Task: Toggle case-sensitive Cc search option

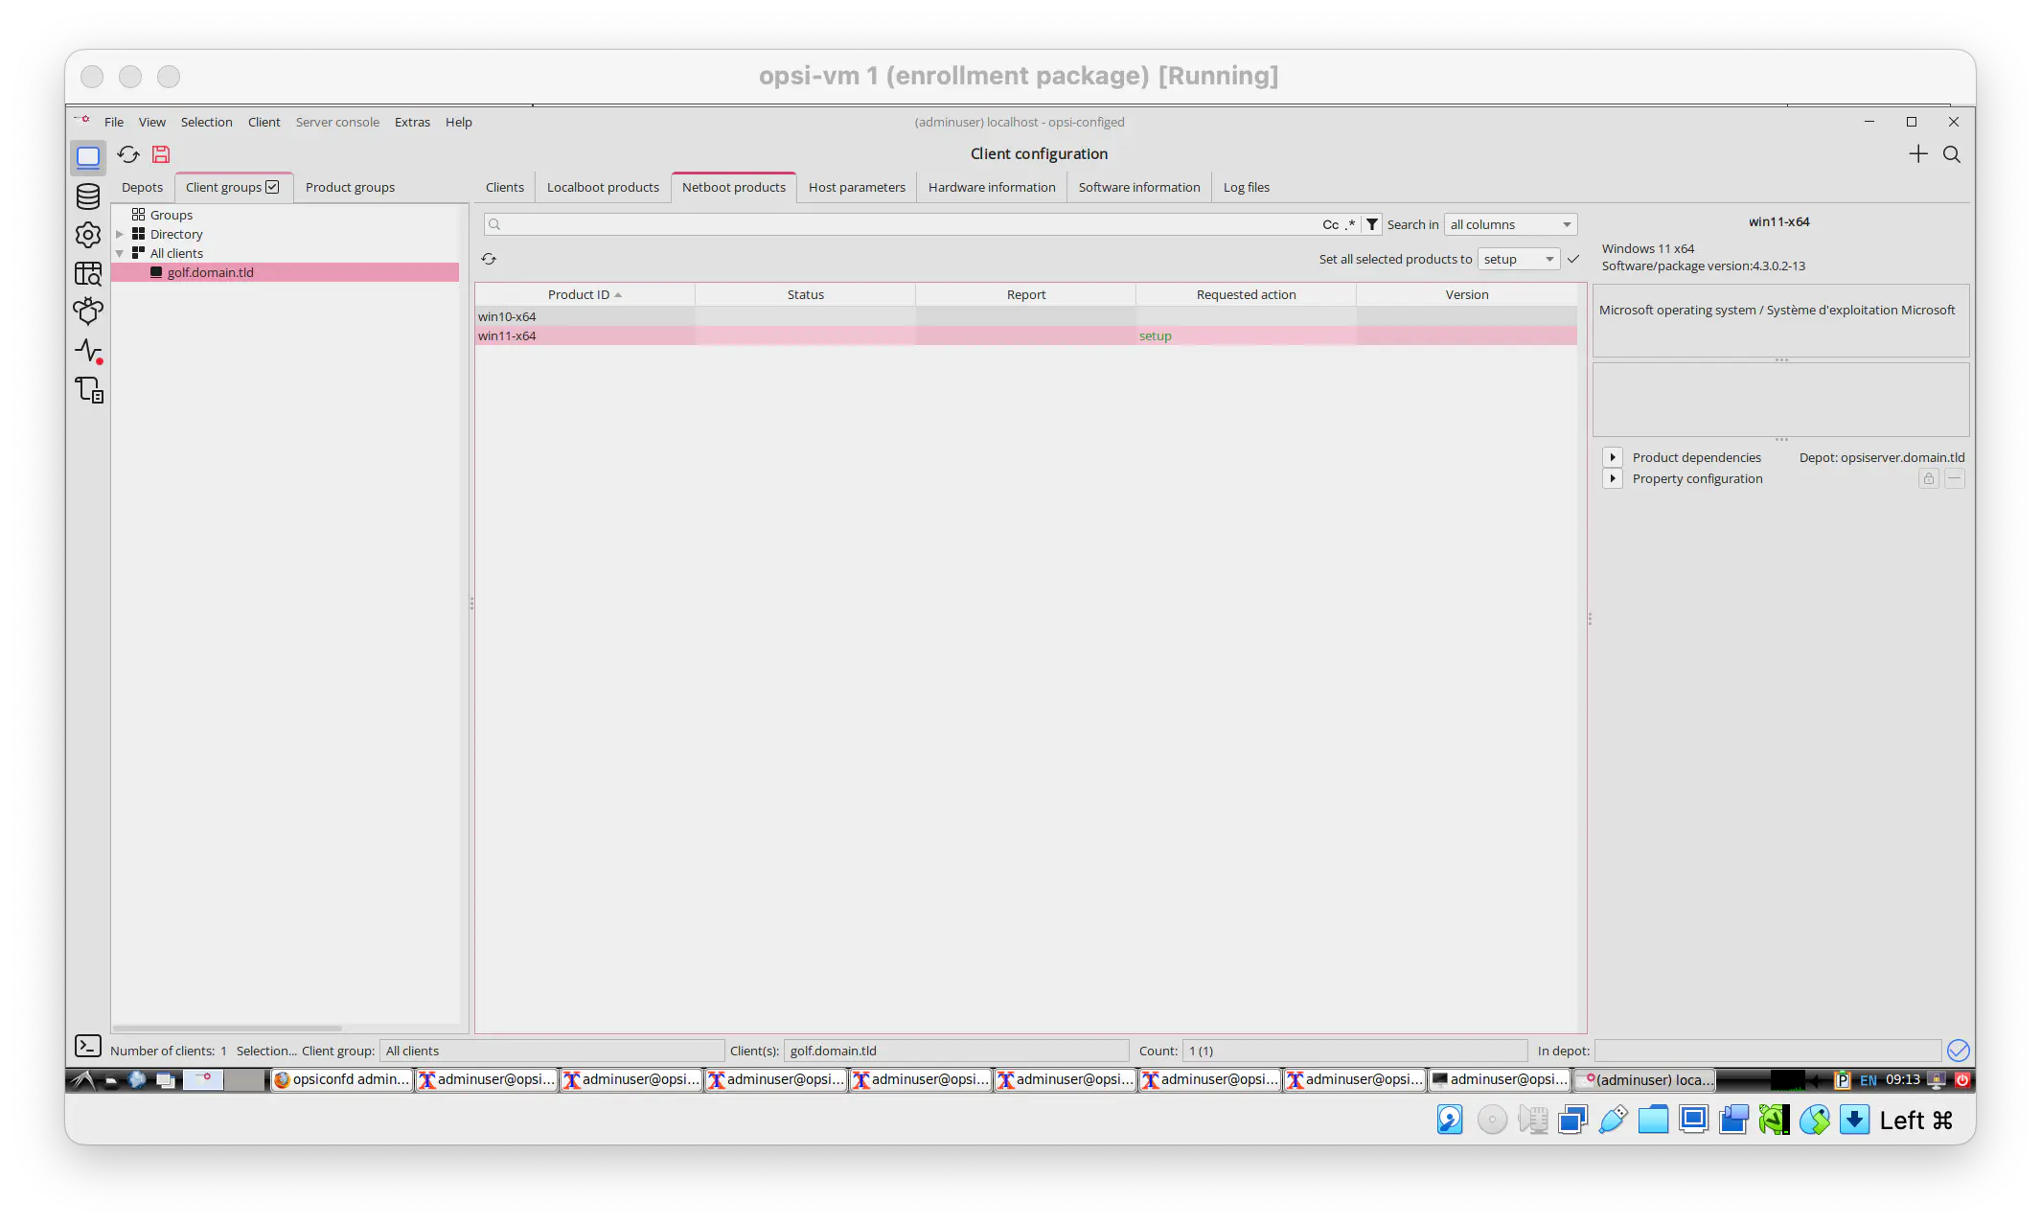Action: (1330, 224)
